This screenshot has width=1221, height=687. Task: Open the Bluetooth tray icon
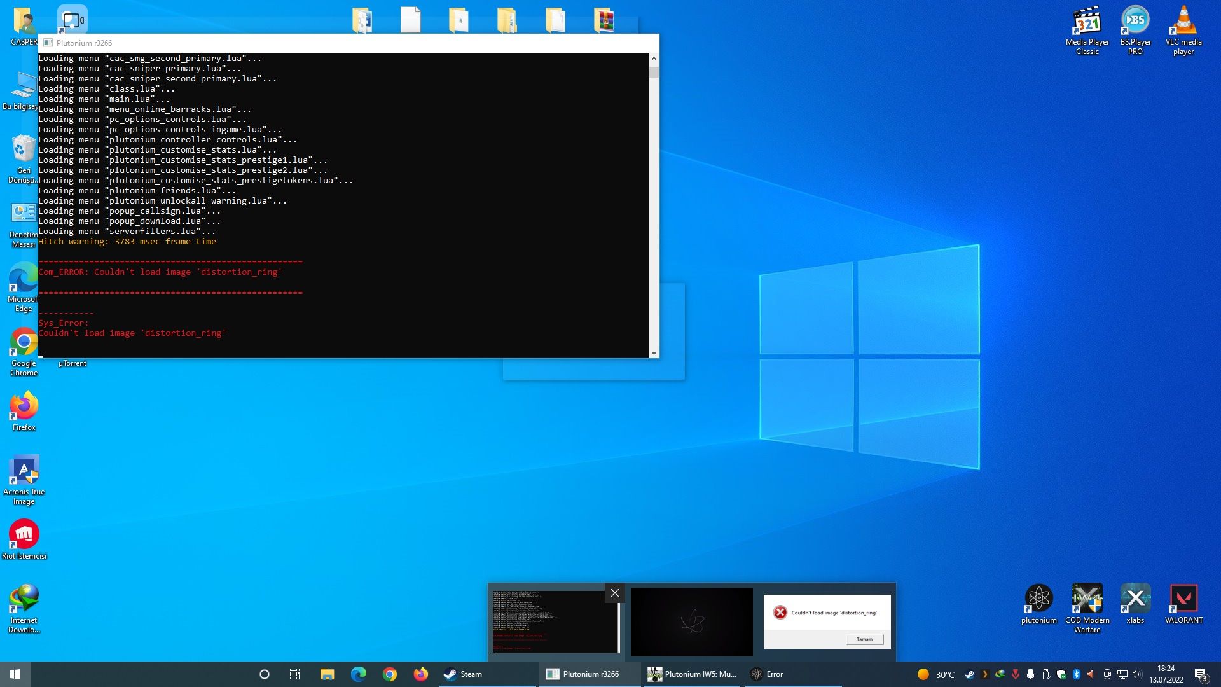tap(1077, 674)
